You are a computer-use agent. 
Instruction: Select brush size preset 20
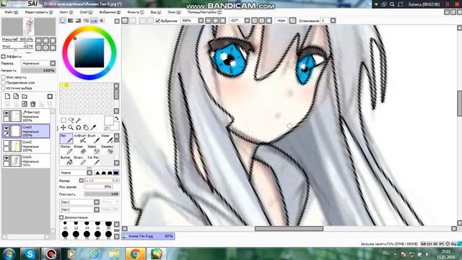pos(108,226)
